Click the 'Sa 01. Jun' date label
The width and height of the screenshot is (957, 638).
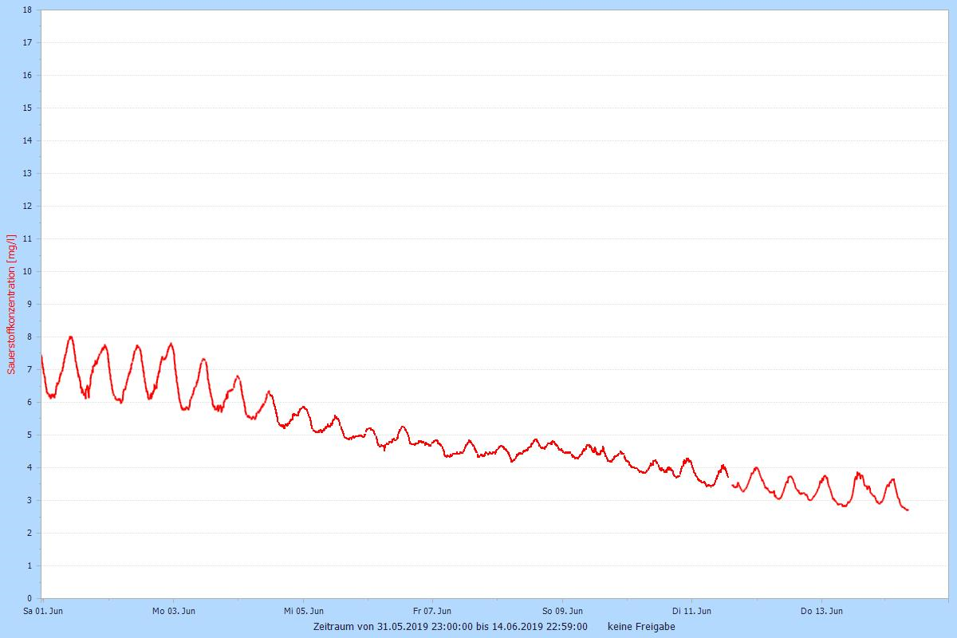[x=43, y=612]
